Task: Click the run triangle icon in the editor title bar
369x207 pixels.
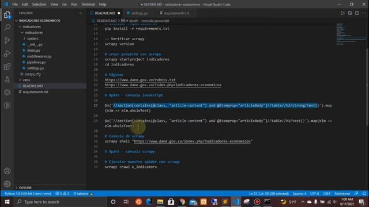Action: click(x=342, y=13)
